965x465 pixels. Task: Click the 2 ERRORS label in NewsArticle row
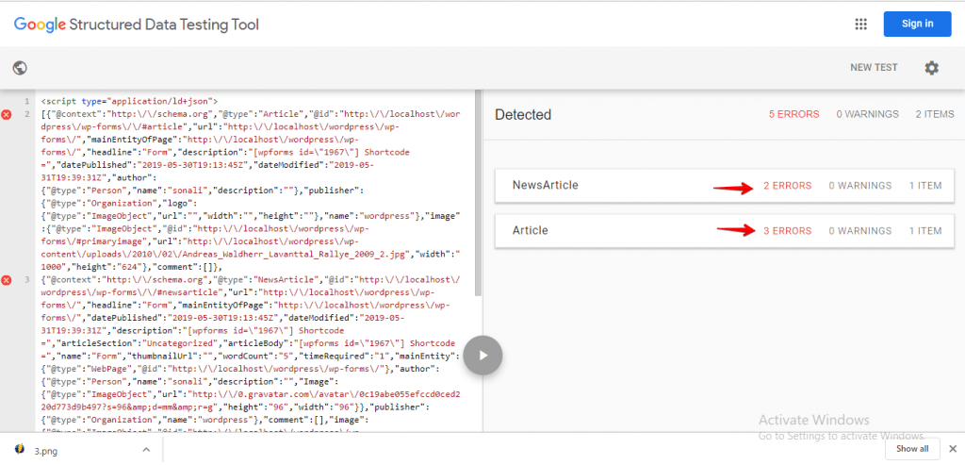(787, 186)
